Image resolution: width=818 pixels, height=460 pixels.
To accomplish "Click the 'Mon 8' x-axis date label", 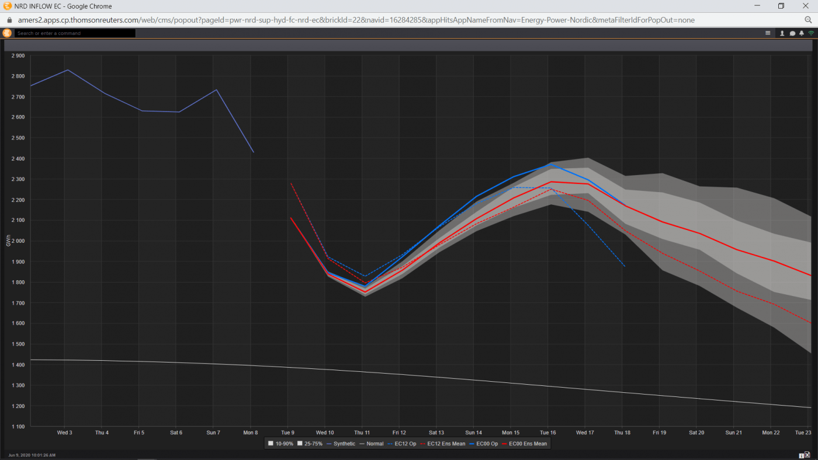I will [251, 433].
